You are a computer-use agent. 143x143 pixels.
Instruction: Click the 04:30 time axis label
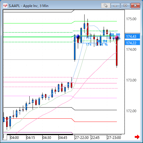pyautogui.click(x=47, y=138)
